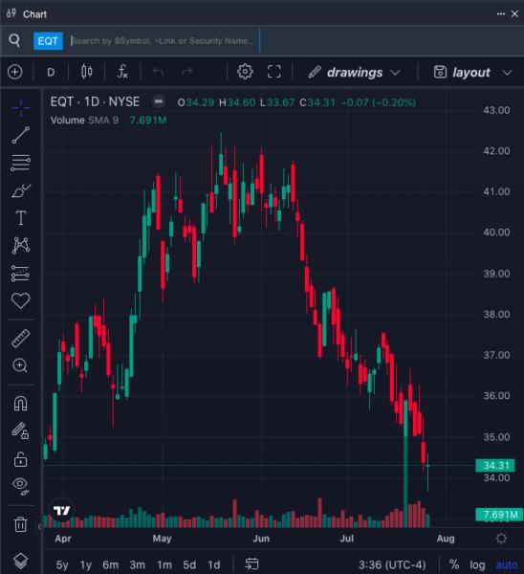Open the fx indicators menu

(x=122, y=72)
